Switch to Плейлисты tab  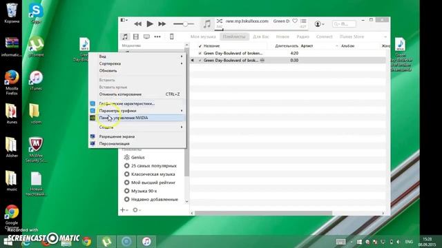(234, 37)
